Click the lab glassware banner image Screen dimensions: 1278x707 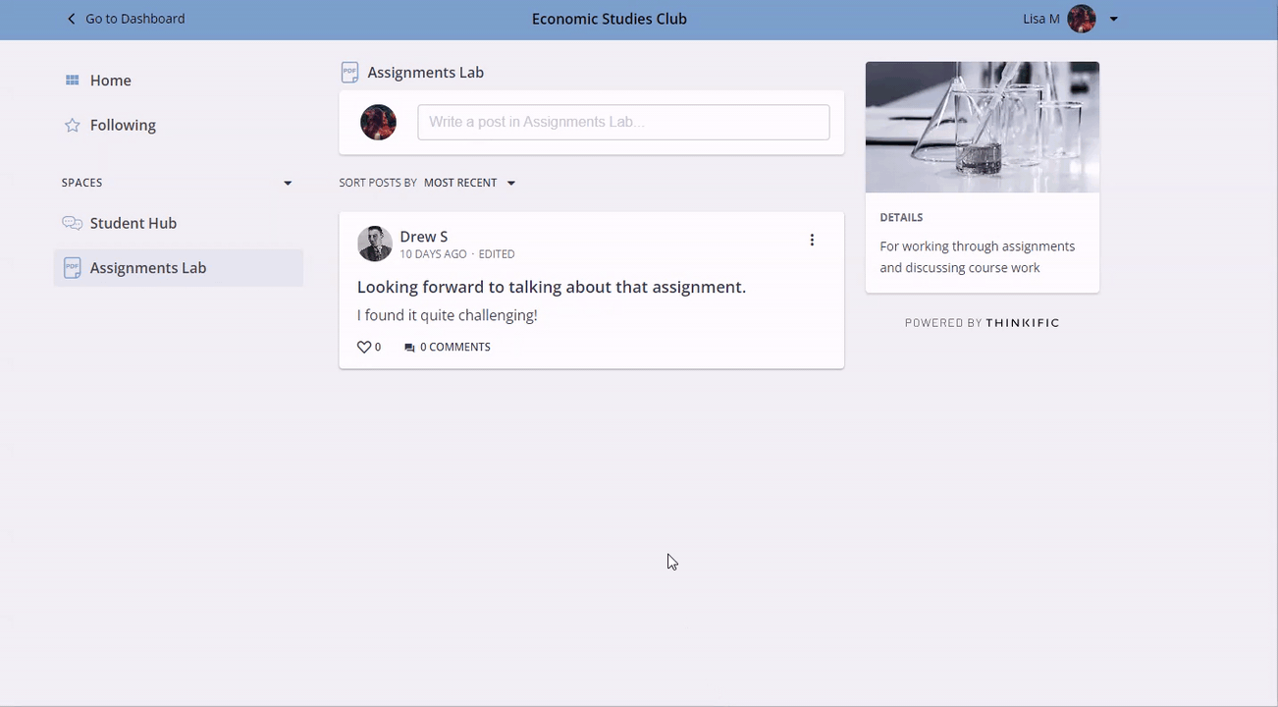[x=983, y=127]
